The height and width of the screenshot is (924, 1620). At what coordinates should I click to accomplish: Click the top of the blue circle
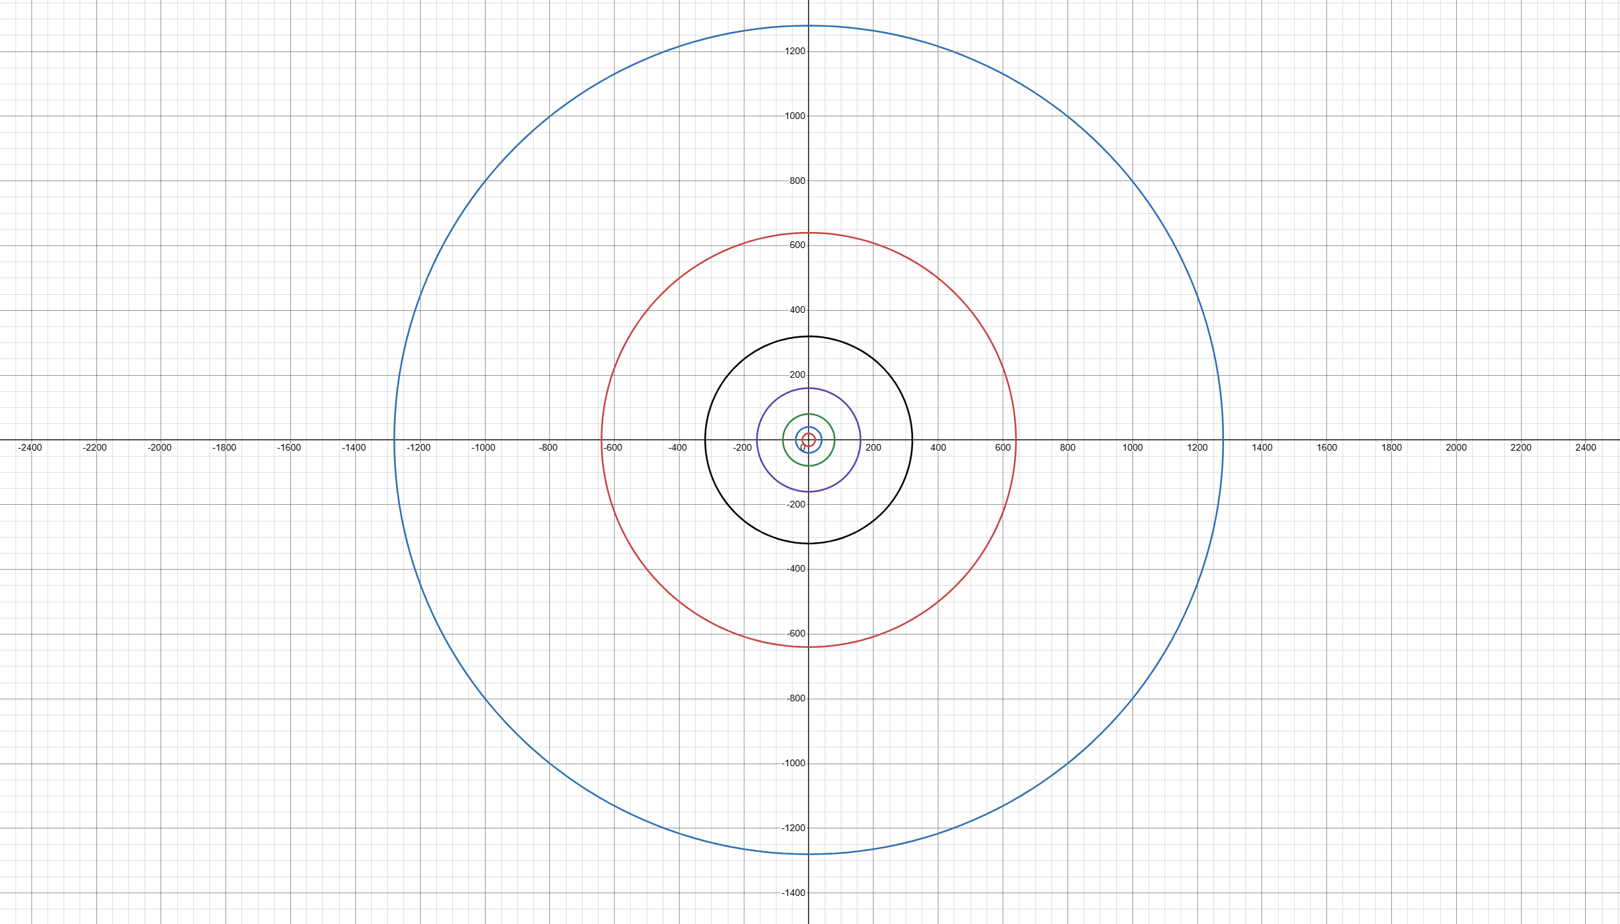(808, 25)
